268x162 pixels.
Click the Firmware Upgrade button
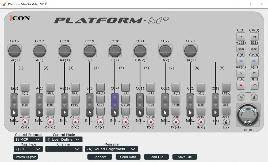point(25,157)
